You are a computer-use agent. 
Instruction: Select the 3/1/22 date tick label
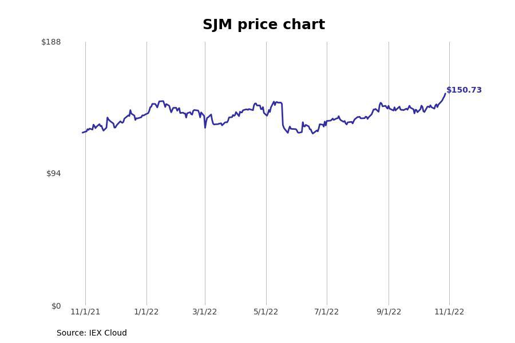coord(205,312)
